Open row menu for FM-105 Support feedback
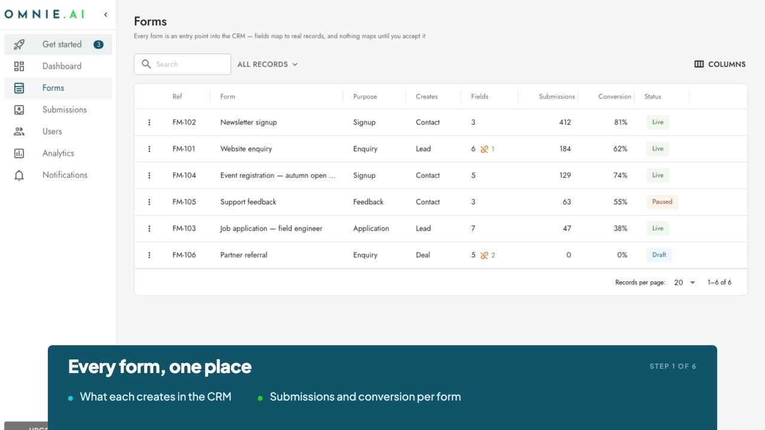This screenshot has width=765, height=430. coord(149,202)
